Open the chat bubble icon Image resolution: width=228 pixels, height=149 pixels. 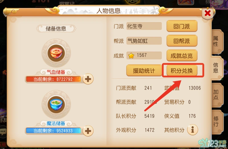tap(3, 132)
